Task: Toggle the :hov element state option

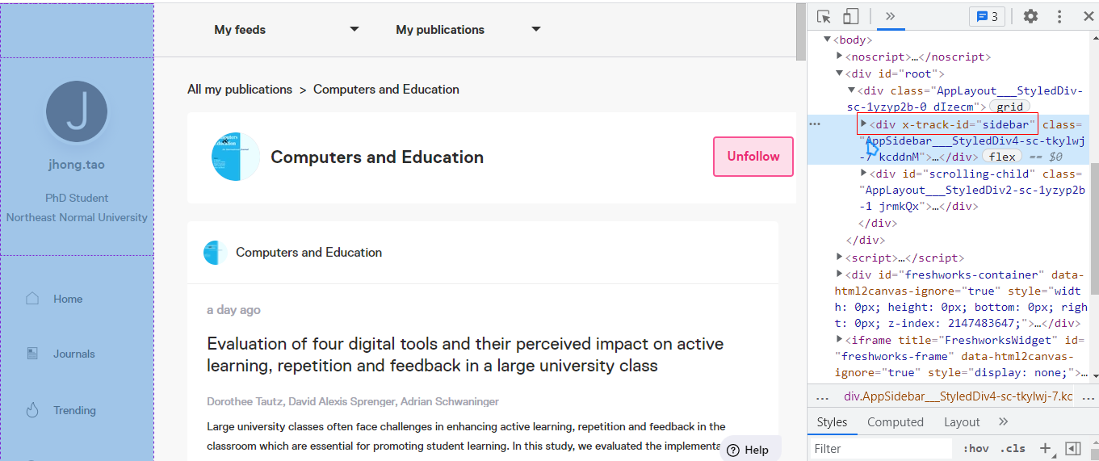Action: (x=975, y=448)
